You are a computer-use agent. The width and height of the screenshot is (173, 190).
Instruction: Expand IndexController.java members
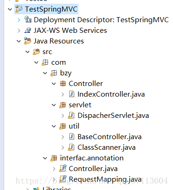point(63,94)
